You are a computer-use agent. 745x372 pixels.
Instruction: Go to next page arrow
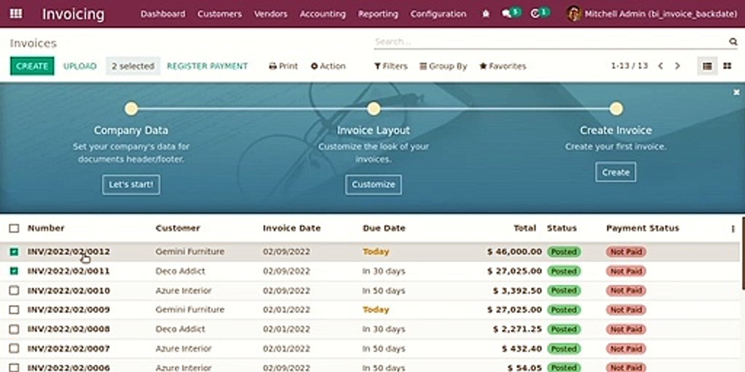click(x=677, y=66)
